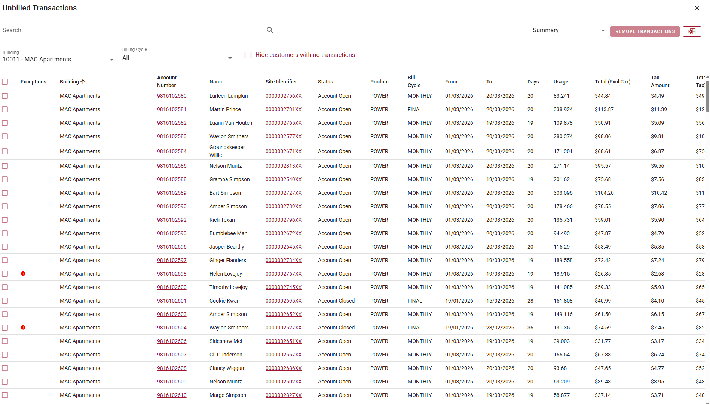
Task: Click name cell Sideshow Mel
Action: tap(226, 341)
